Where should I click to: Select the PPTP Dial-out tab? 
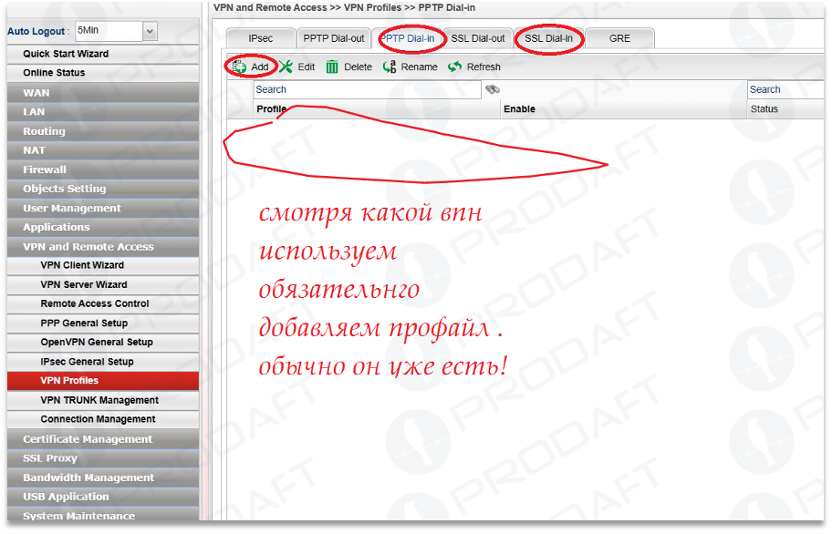click(334, 38)
